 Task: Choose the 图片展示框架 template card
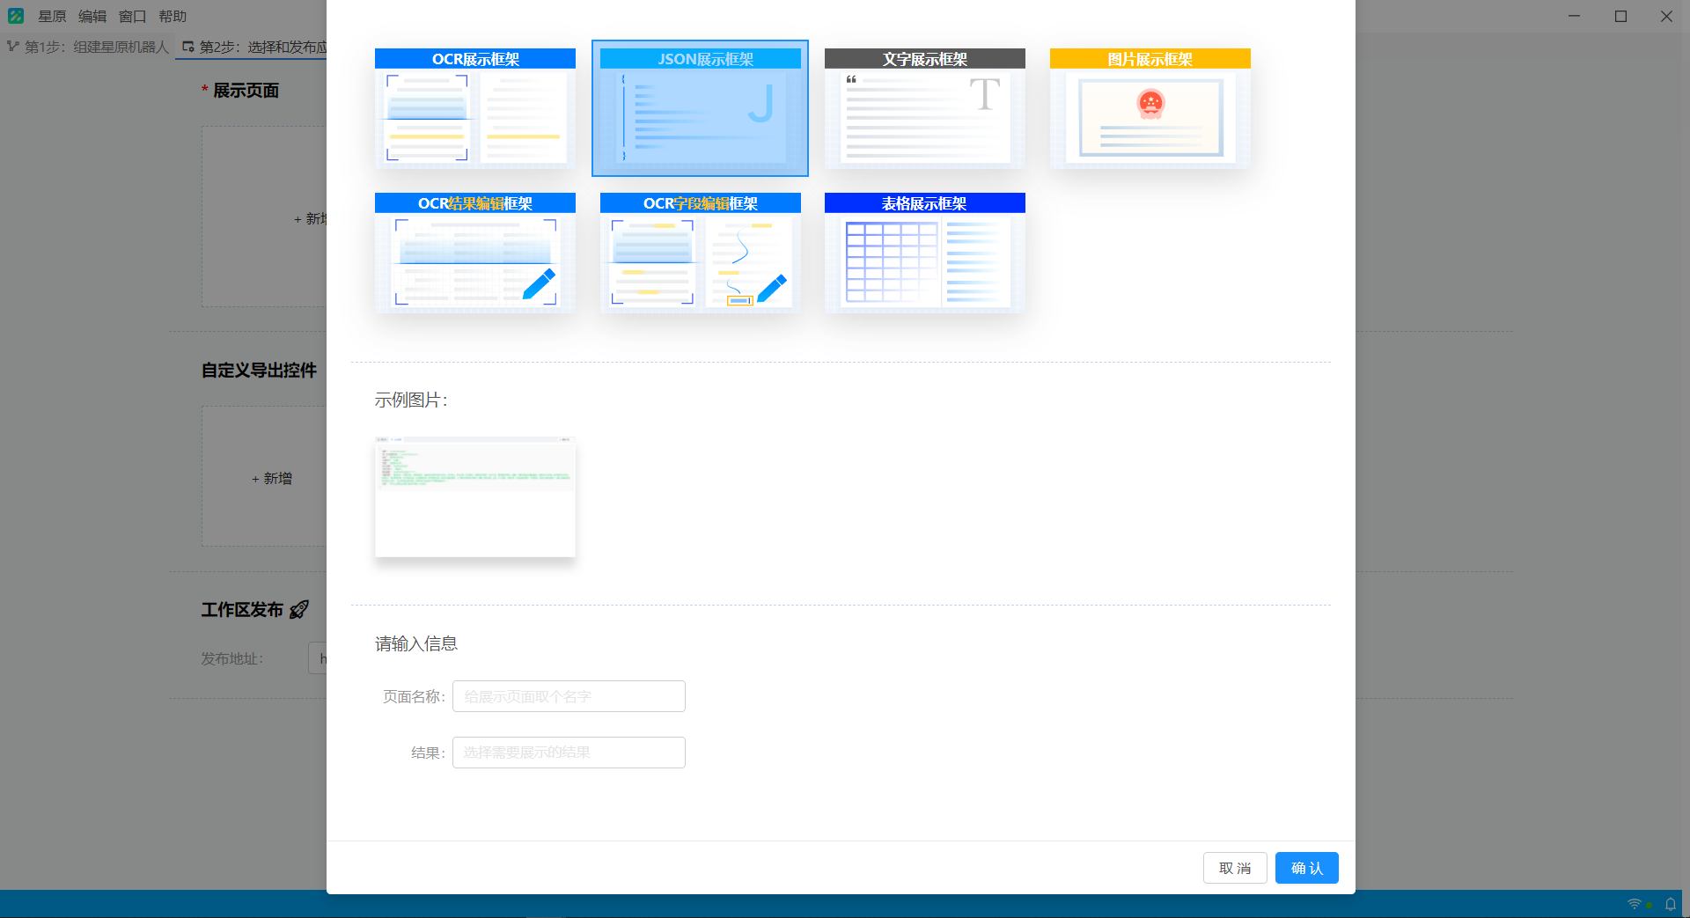pyautogui.click(x=1150, y=108)
